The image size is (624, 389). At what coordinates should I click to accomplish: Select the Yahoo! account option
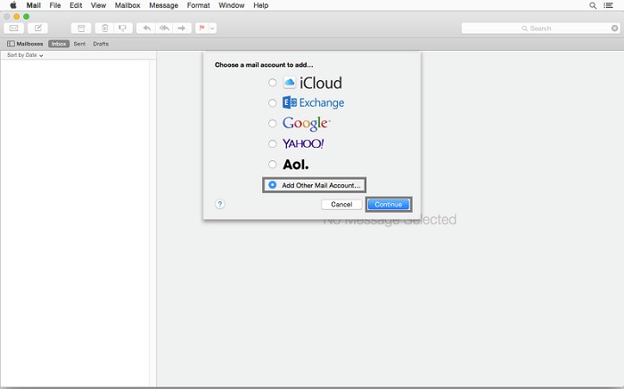pyautogui.click(x=272, y=143)
